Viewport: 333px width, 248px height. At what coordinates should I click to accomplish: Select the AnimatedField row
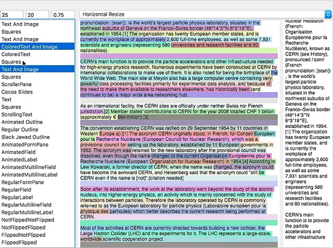coord(37,152)
